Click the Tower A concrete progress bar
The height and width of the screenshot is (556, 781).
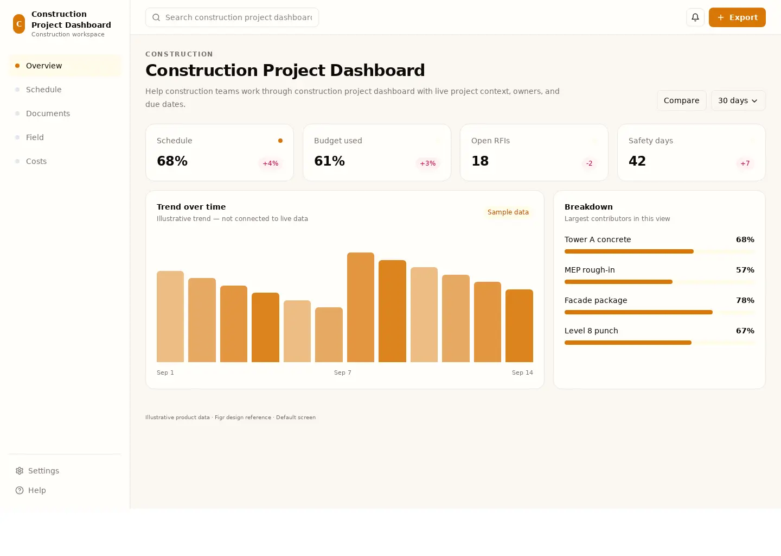click(660, 251)
